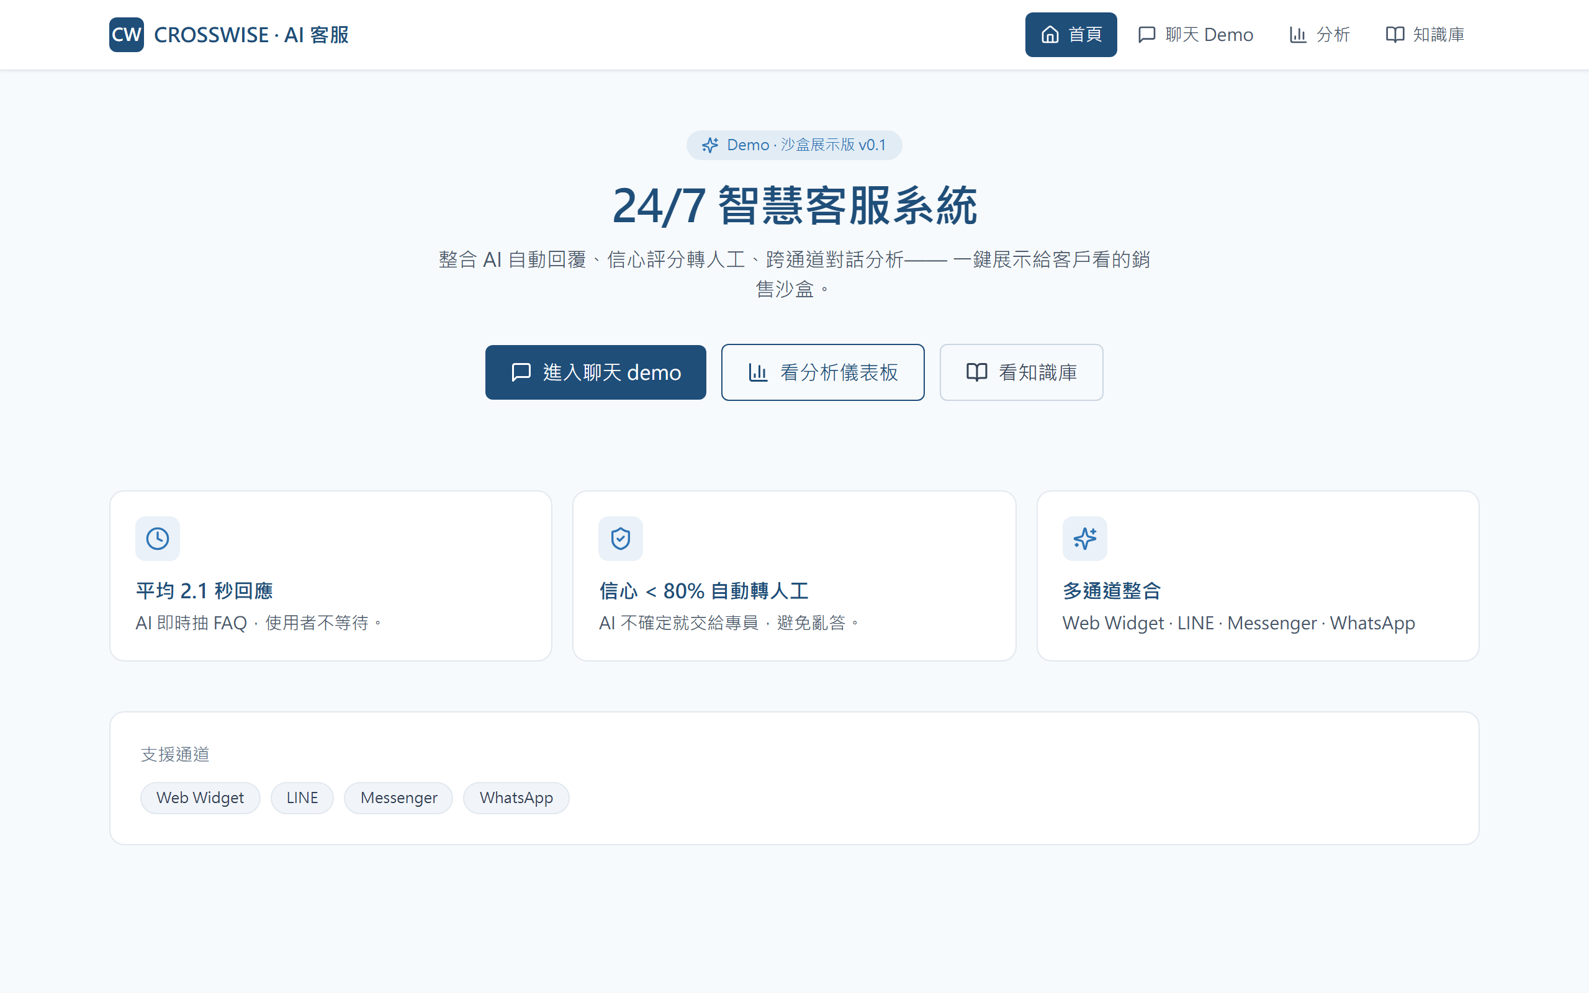Select the 首頁 nav tab
The image size is (1589, 993).
click(x=1070, y=34)
